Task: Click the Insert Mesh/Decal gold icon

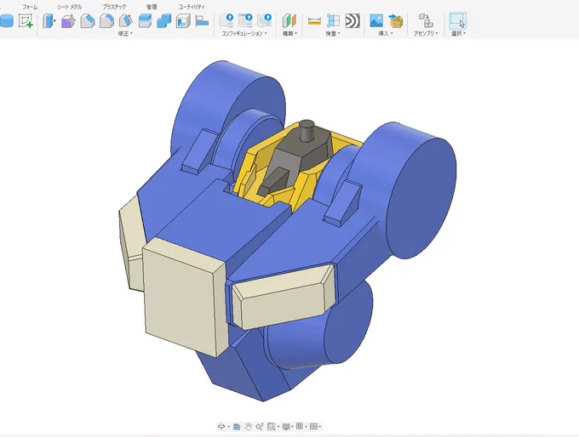Action: pos(395,21)
